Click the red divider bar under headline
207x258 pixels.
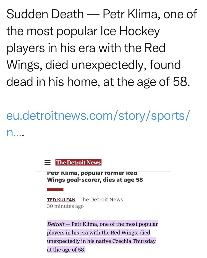pyautogui.click(x=55, y=190)
